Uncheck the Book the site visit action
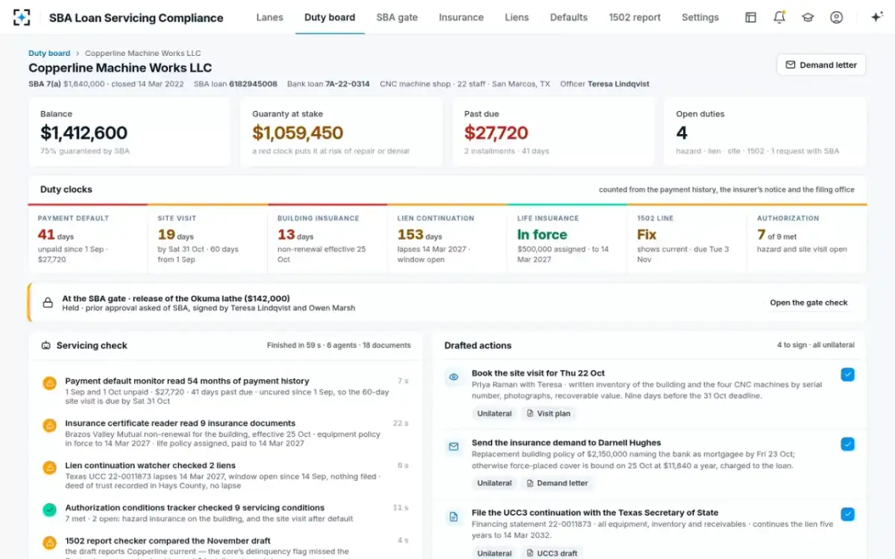This screenshot has height=559, width=895. [x=848, y=374]
